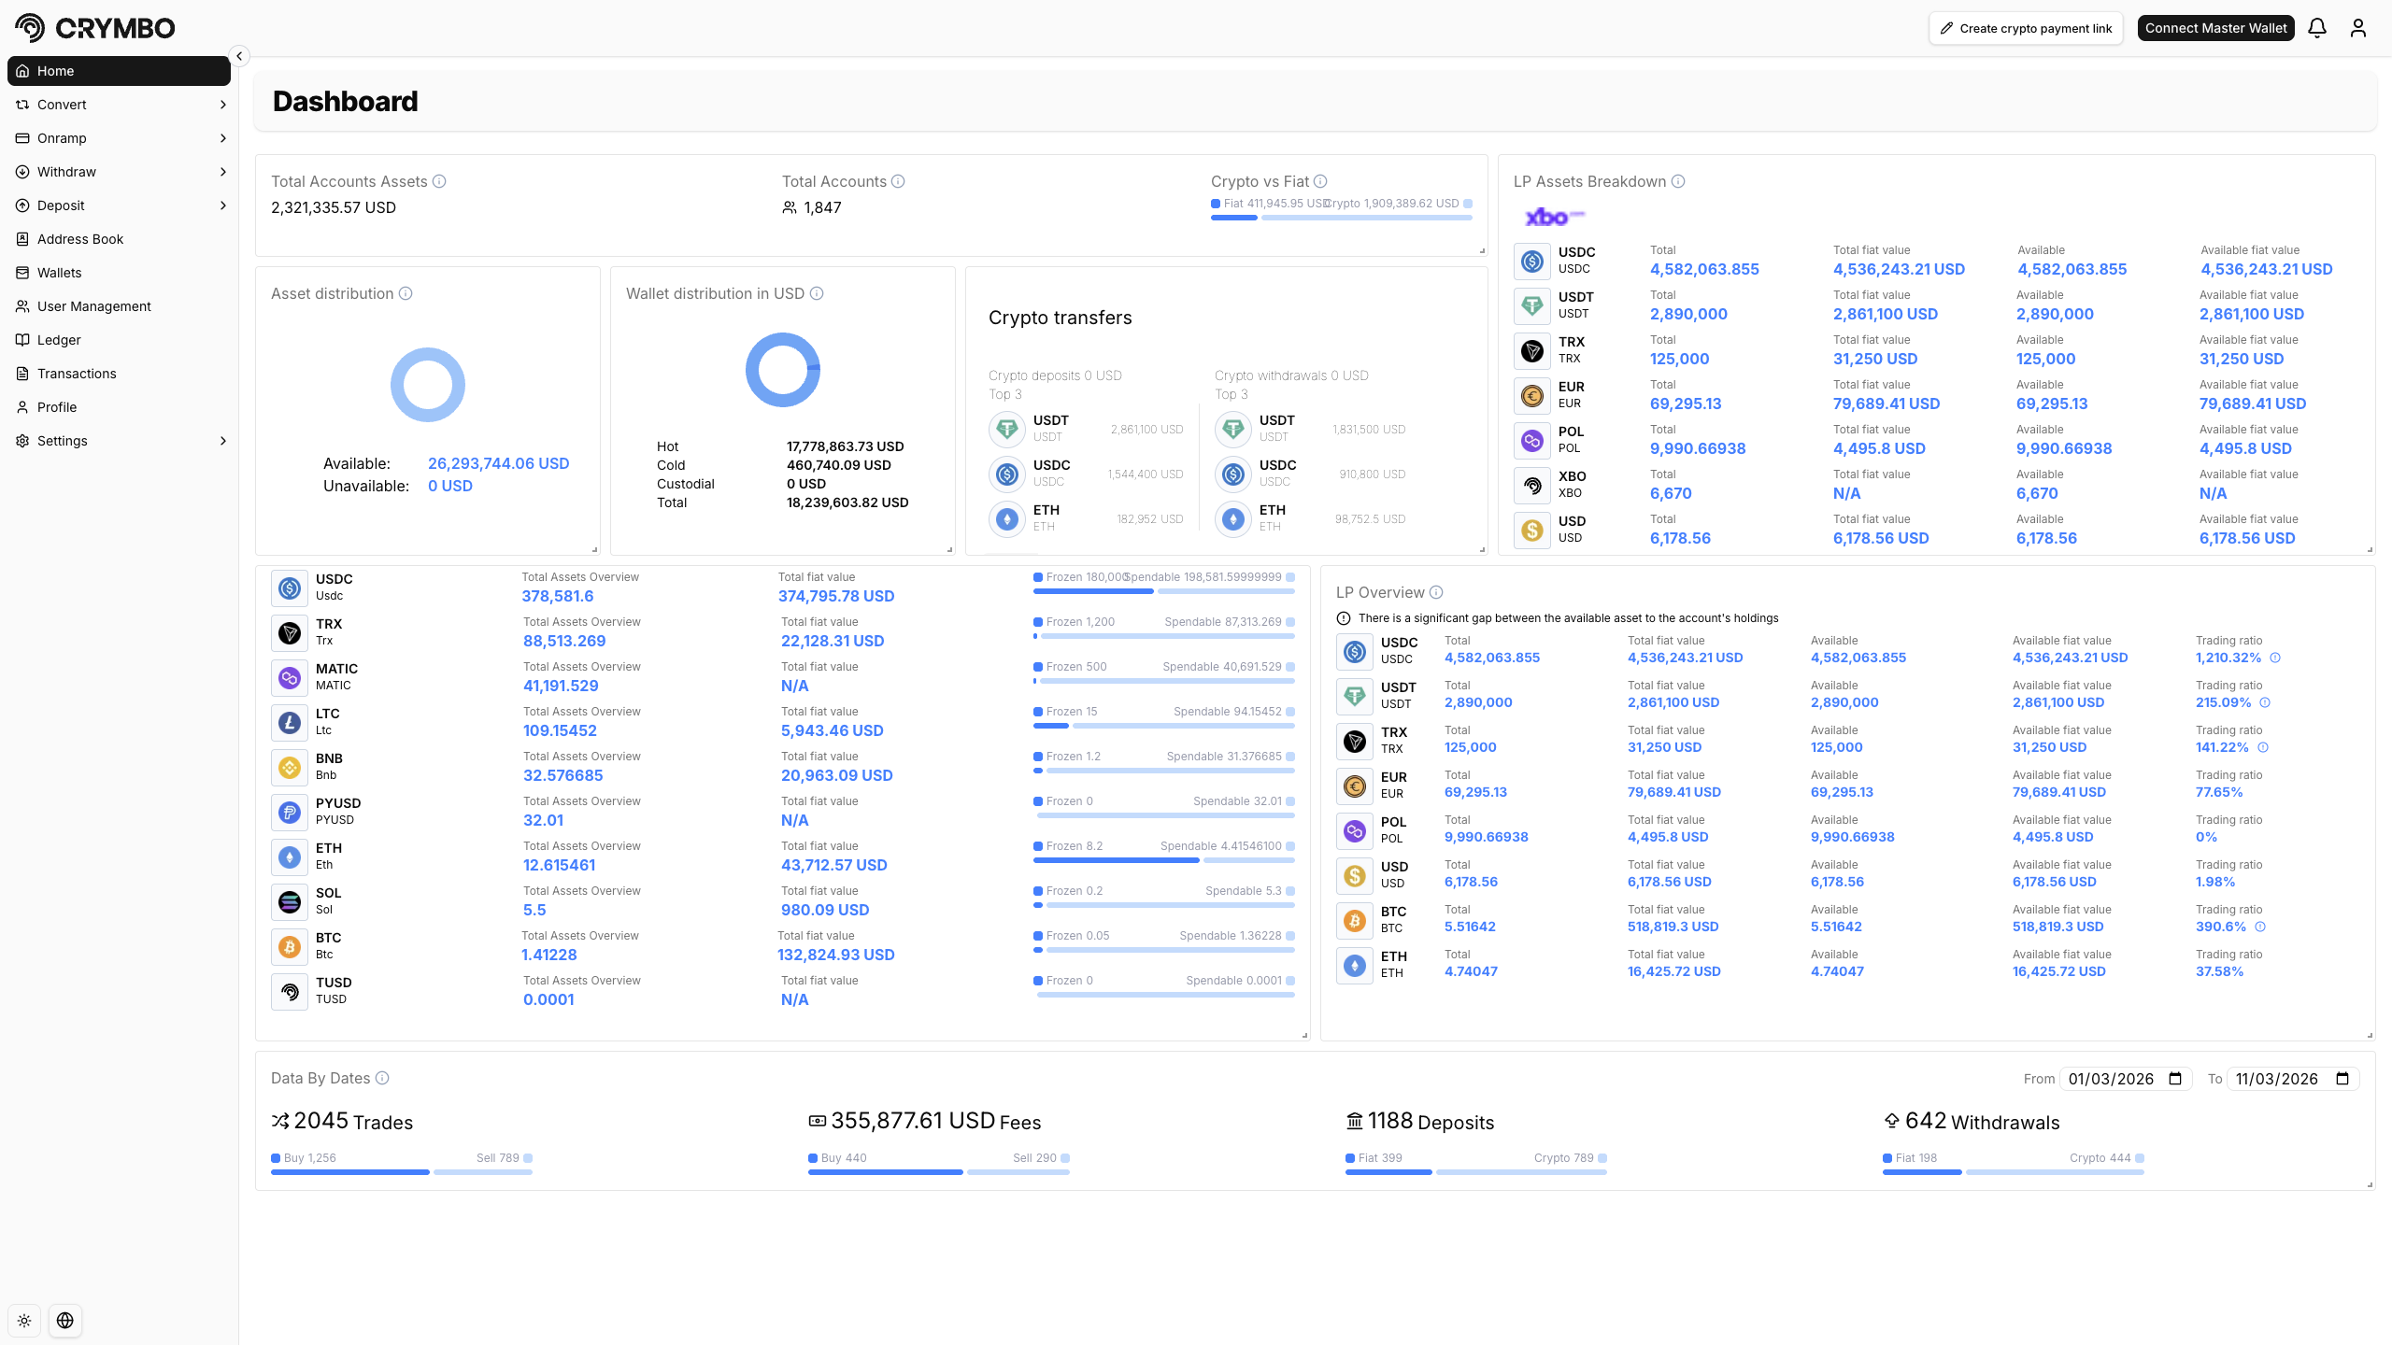Collapse the sidebar with arrow toggle

pos(239,56)
